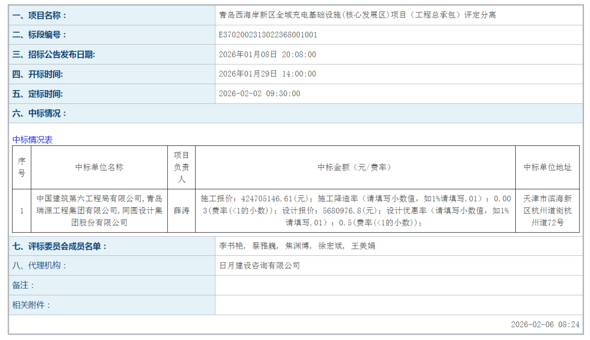Click project leader name 薛涛
This screenshot has height=340, width=590.
[x=181, y=211]
